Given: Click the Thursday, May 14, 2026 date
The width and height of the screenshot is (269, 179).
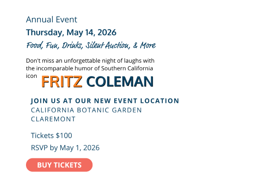Looking at the screenshot, I should coord(71,33).
